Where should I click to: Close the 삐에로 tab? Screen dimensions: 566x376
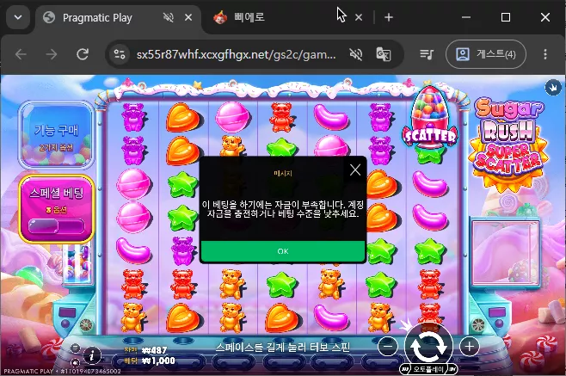[x=359, y=17]
